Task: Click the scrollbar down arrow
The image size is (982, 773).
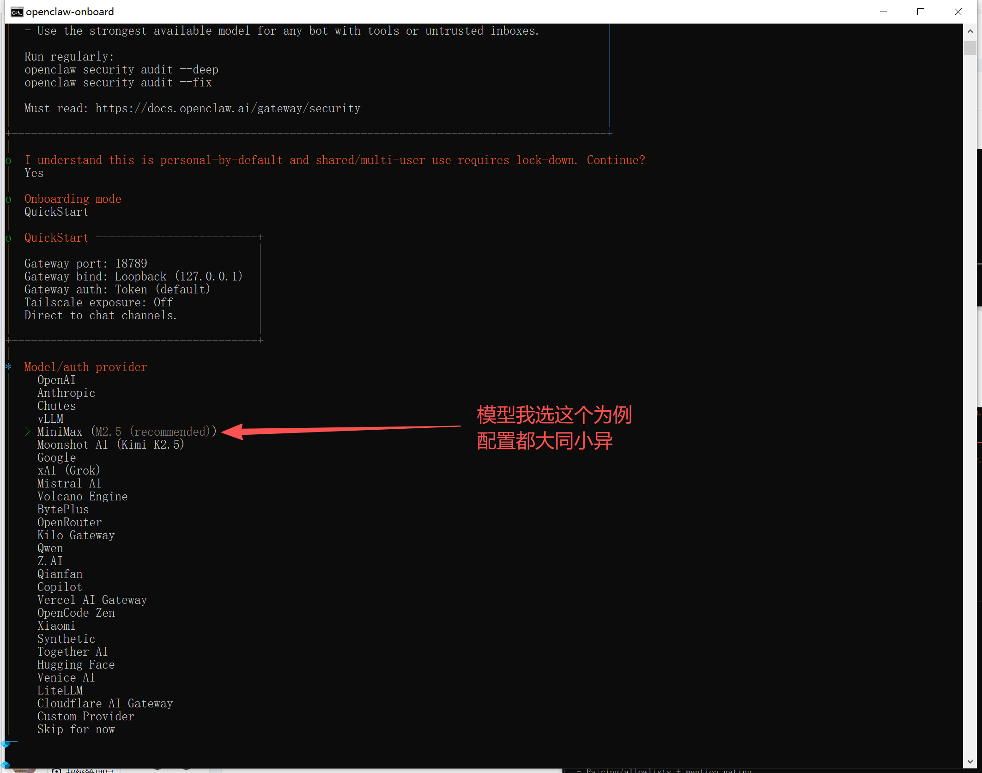Action: click(x=970, y=761)
